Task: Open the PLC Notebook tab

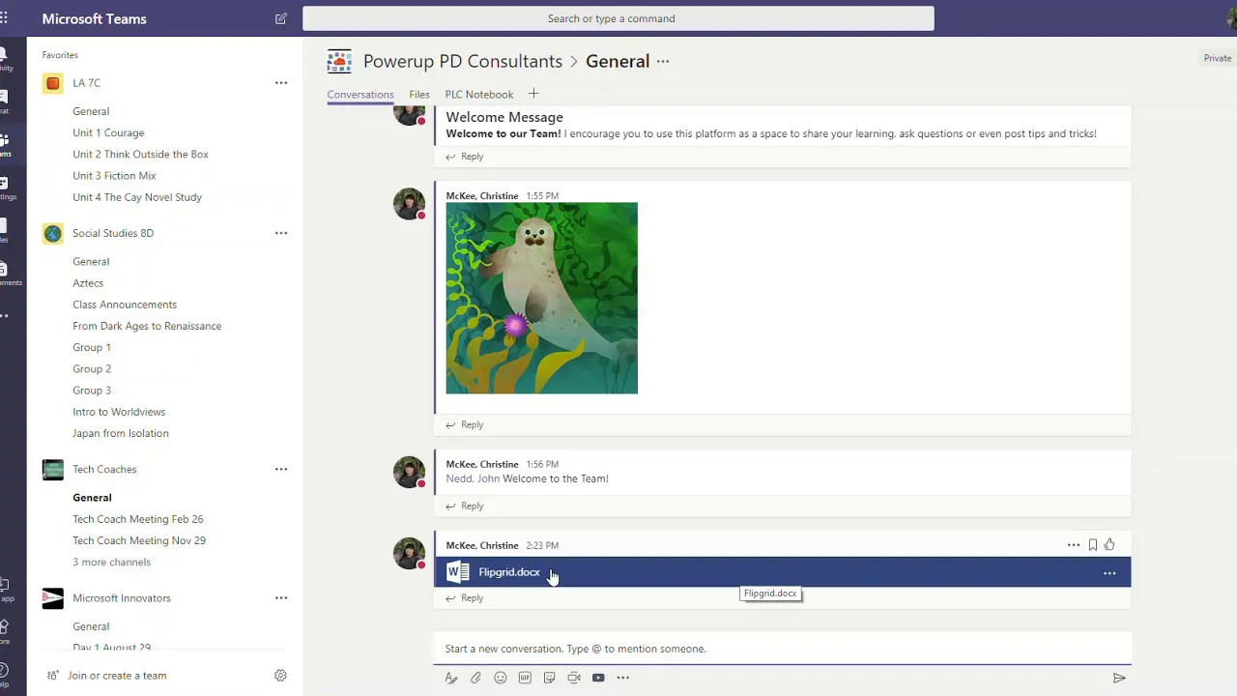Action: pyautogui.click(x=479, y=95)
